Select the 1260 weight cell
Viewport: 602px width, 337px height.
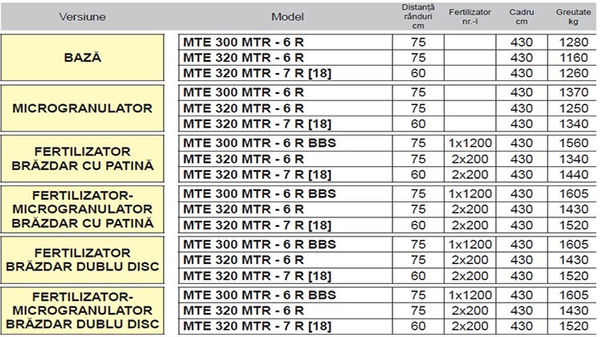point(573,74)
